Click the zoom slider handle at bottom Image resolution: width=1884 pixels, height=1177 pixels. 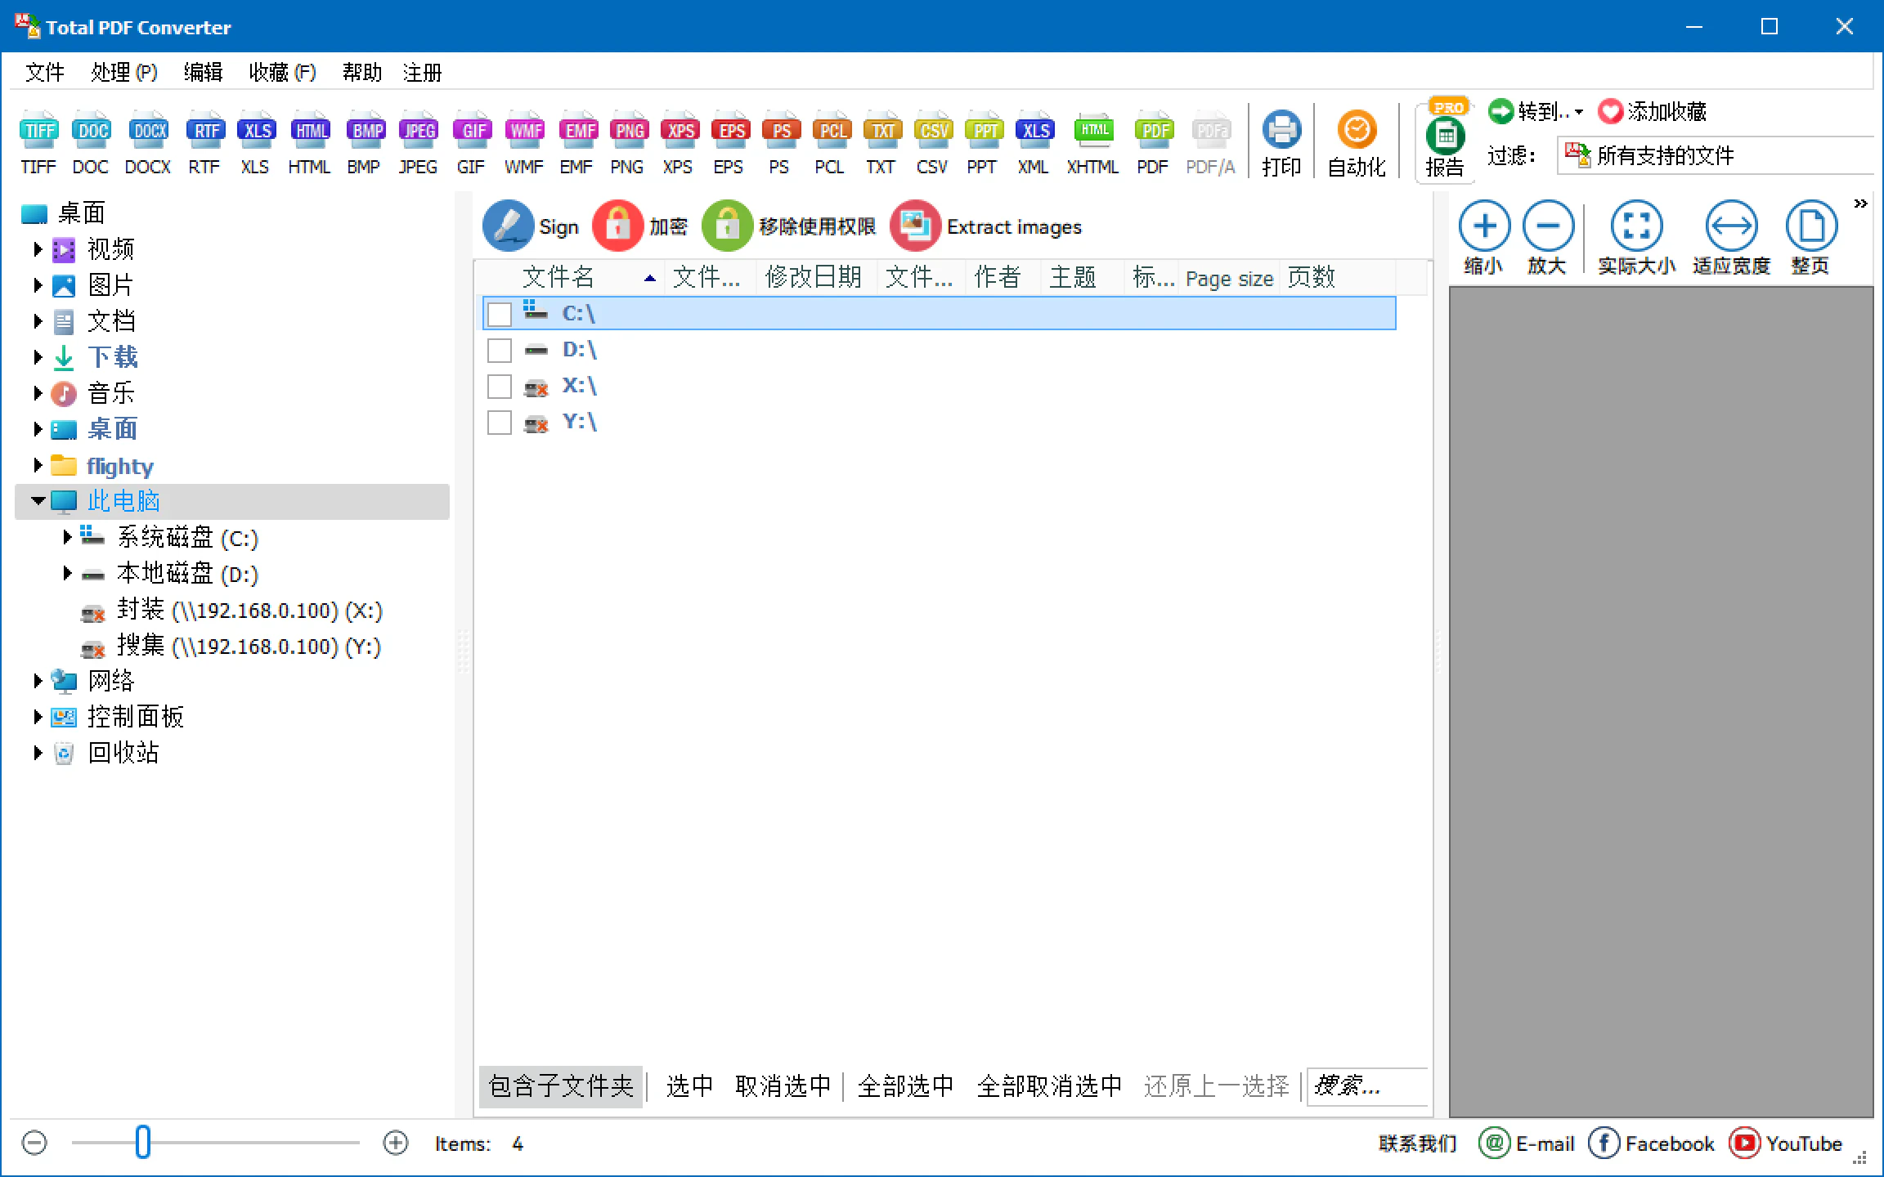coord(142,1143)
